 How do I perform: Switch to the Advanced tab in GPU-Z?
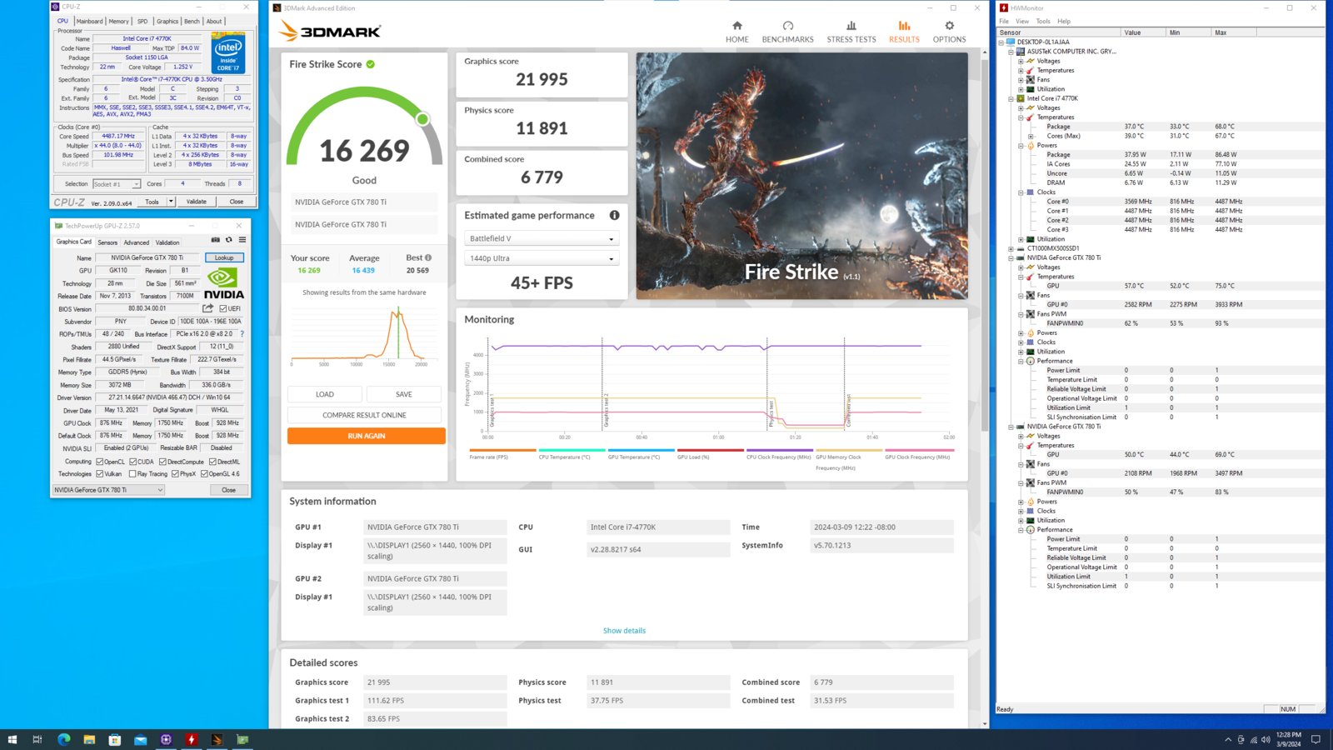[x=137, y=242]
